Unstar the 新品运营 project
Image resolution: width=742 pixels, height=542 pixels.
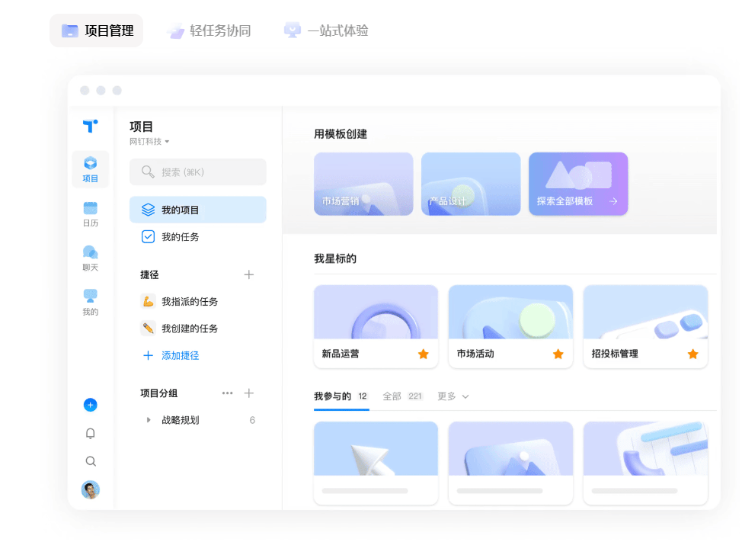tap(424, 354)
